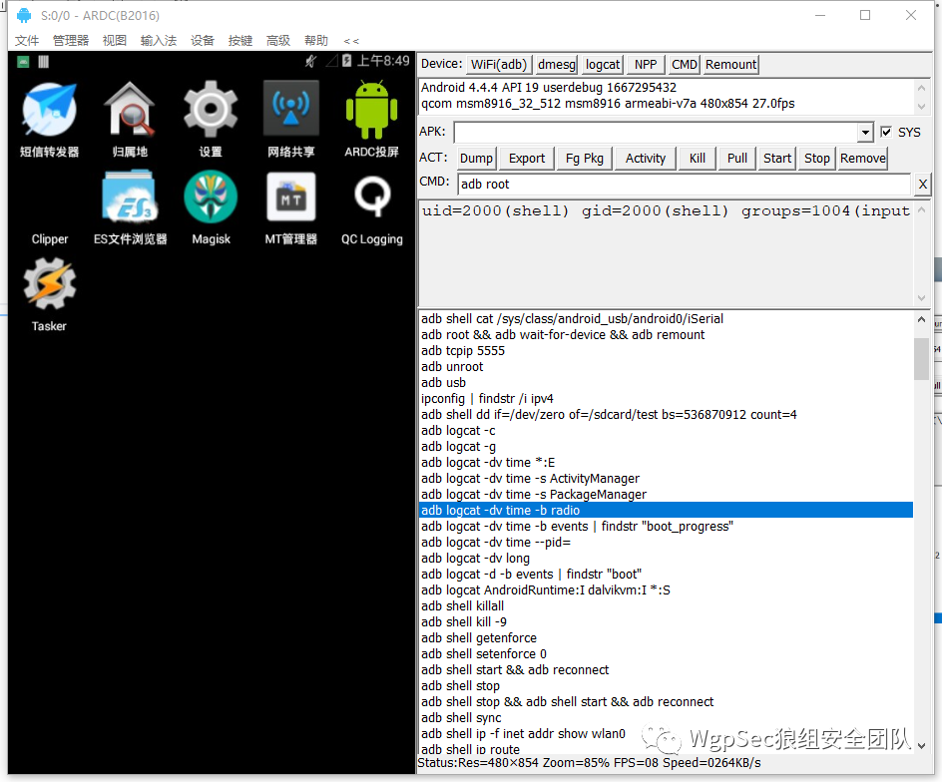Viewport: 942px width, 782px height.
Task: Open the ES文件浏览器 app icon
Action: pos(130,197)
